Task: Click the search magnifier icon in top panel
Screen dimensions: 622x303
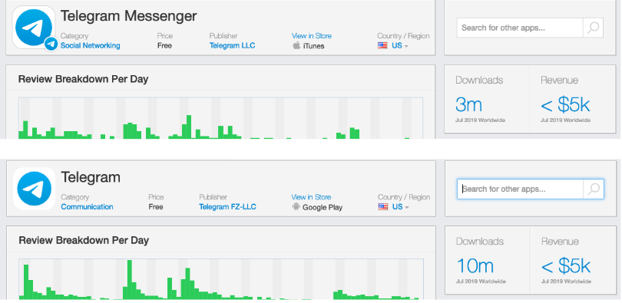Action: 593,28
